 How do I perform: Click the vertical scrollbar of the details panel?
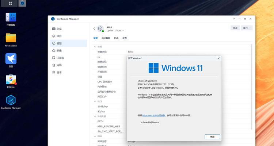252,87
